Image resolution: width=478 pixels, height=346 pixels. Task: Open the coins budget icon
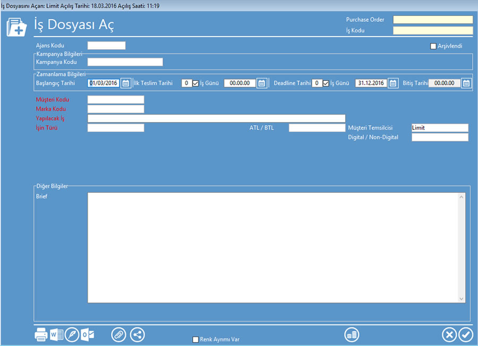pyautogui.click(x=352, y=335)
